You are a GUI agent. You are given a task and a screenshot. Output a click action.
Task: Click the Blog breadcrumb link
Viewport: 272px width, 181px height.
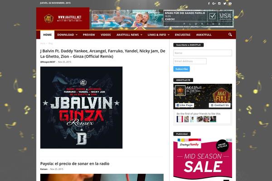pyautogui.click(x=50, y=43)
